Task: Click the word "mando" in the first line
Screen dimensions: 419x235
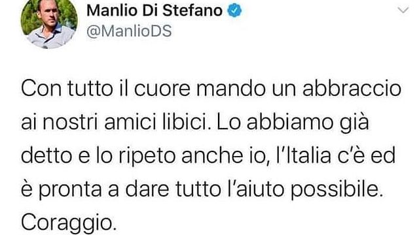Action: tap(231, 89)
